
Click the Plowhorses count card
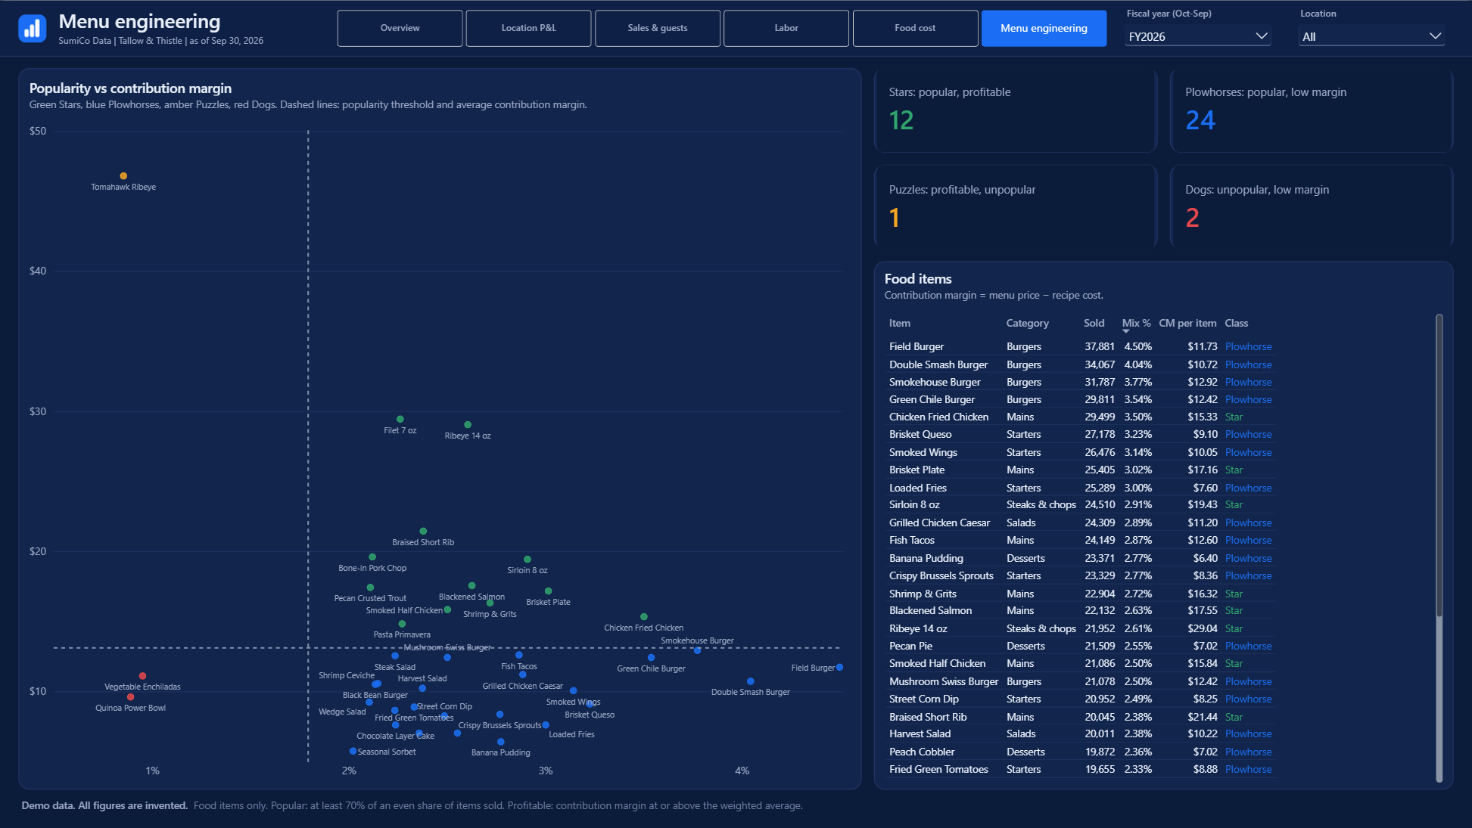1312,110
